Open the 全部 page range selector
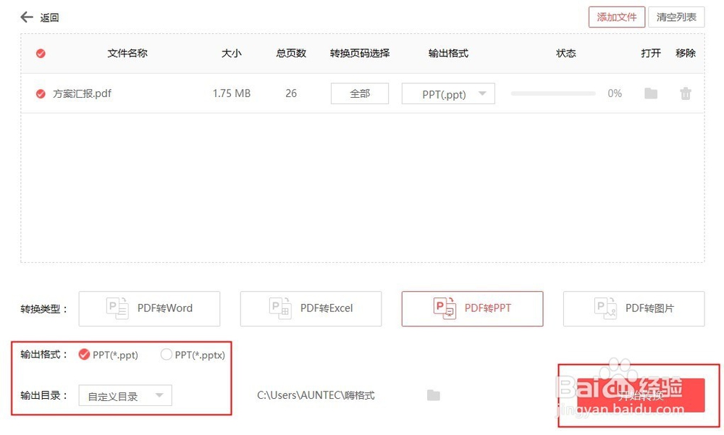The width and height of the screenshot is (724, 435). [x=359, y=93]
